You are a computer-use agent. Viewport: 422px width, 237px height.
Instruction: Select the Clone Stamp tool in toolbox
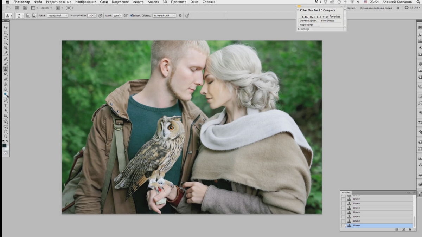[x=6, y=69]
